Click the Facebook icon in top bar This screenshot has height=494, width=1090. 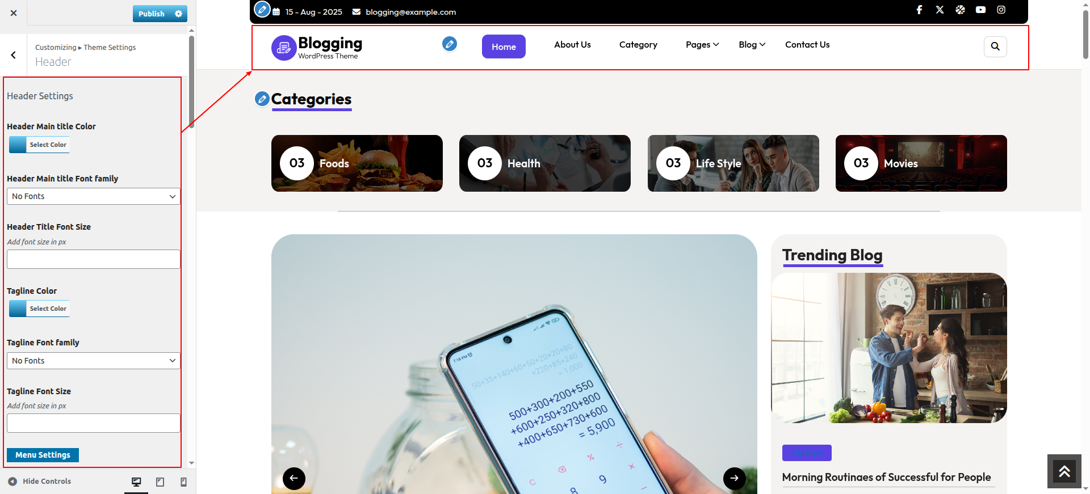coord(919,10)
